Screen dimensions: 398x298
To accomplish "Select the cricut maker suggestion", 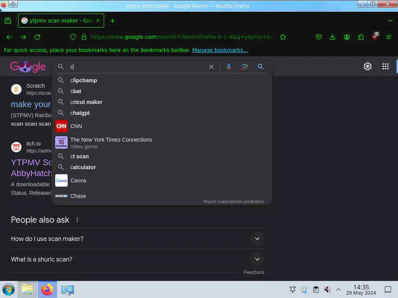I will click(x=162, y=102).
